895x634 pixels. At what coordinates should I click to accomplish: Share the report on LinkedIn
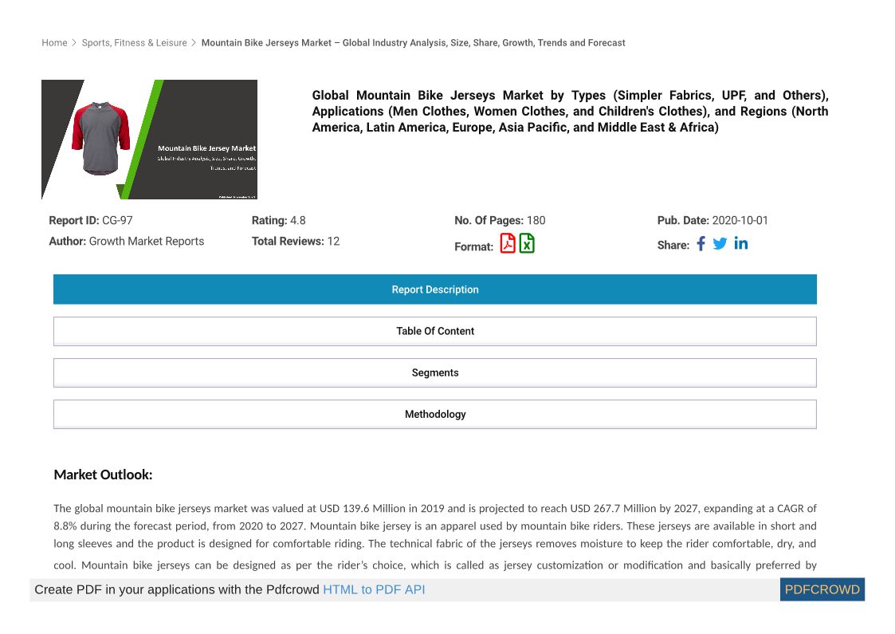741,244
